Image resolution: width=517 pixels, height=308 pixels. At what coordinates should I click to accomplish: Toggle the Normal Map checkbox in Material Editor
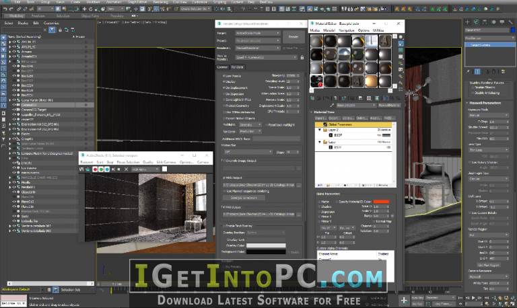coord(374,221)
